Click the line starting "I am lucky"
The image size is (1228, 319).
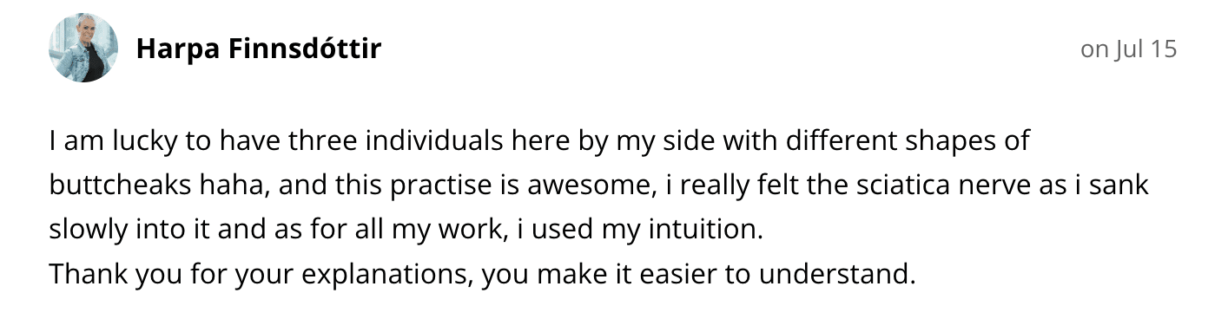[539, 140]
